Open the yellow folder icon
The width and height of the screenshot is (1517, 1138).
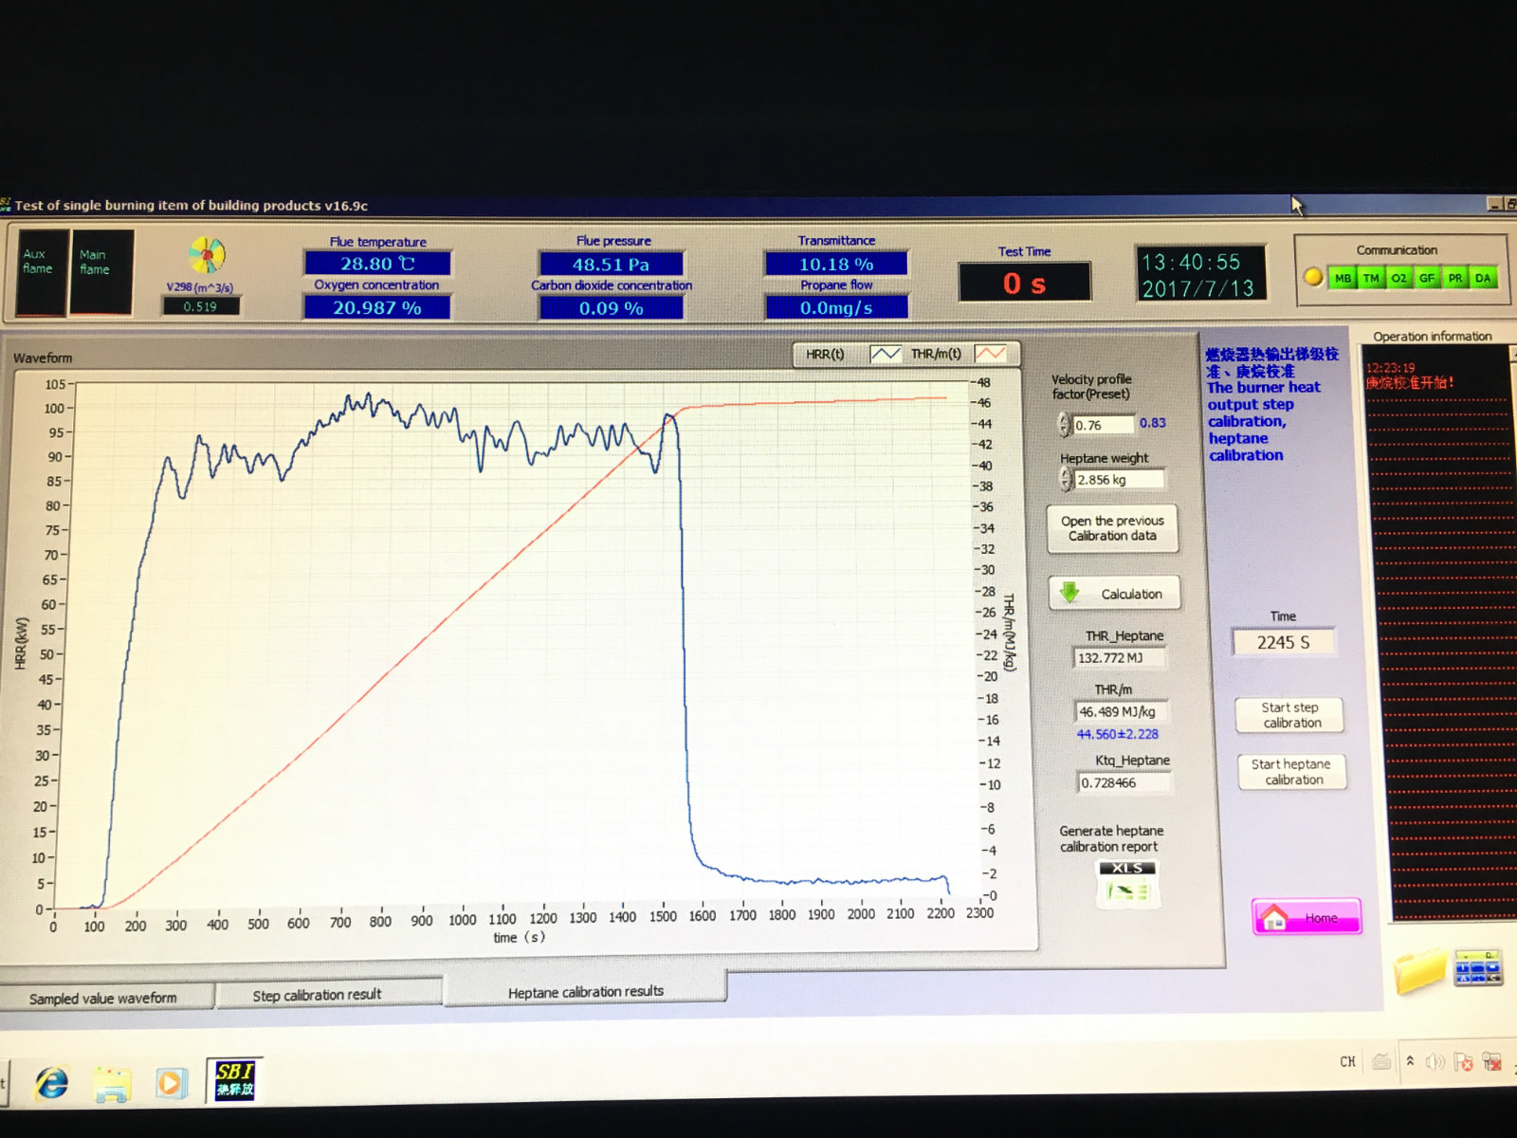[x=1419, y=970]
